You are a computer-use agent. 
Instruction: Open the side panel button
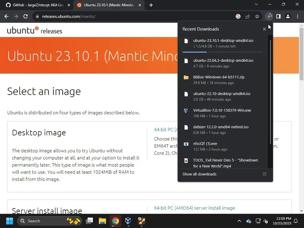click(x=278, y=17)
